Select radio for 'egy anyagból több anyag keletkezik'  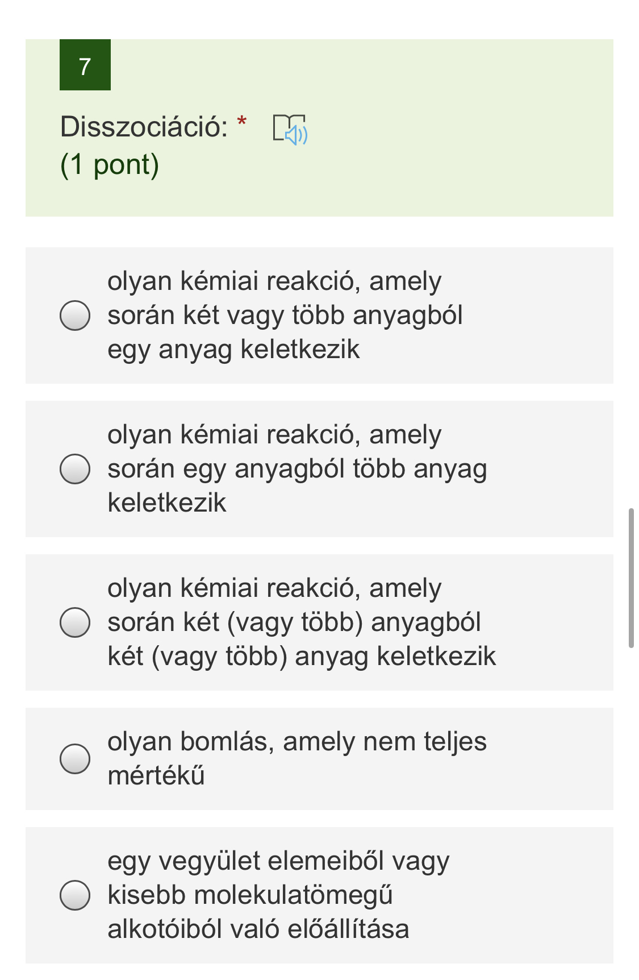75,469
